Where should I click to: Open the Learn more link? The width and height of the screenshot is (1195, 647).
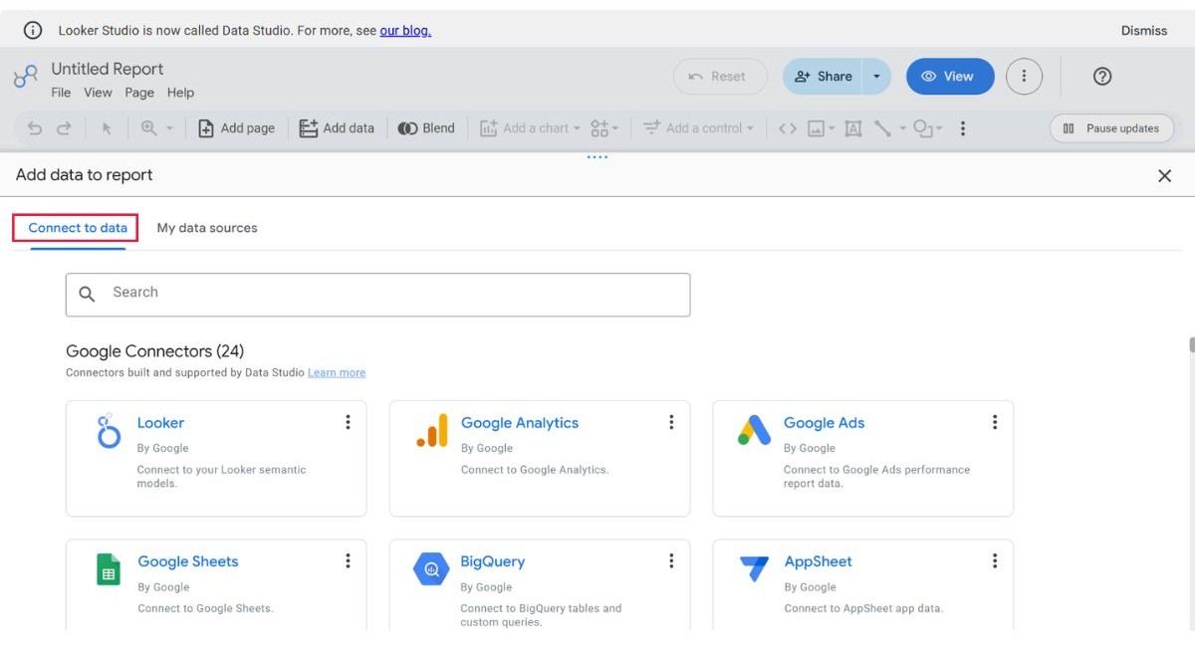(x=337, y=372)
